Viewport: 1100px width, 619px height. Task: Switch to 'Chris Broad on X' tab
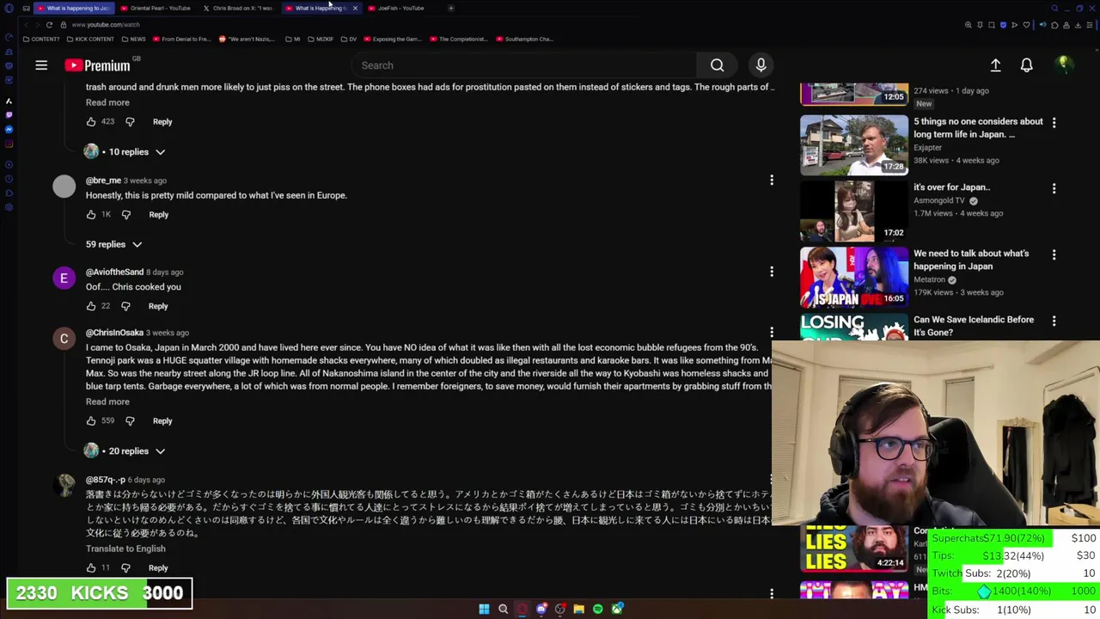click(241, 8)
